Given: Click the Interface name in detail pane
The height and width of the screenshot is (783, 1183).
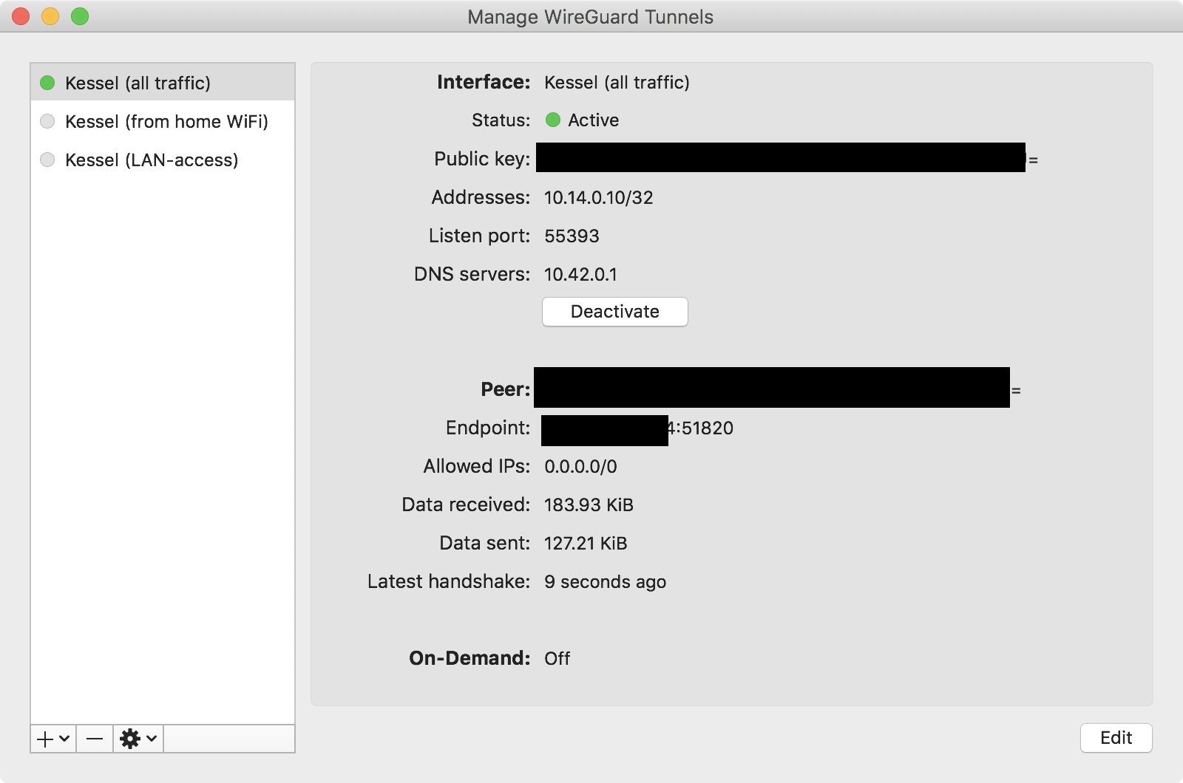Looking at the screenshot, I should click(x=617, y=83).
